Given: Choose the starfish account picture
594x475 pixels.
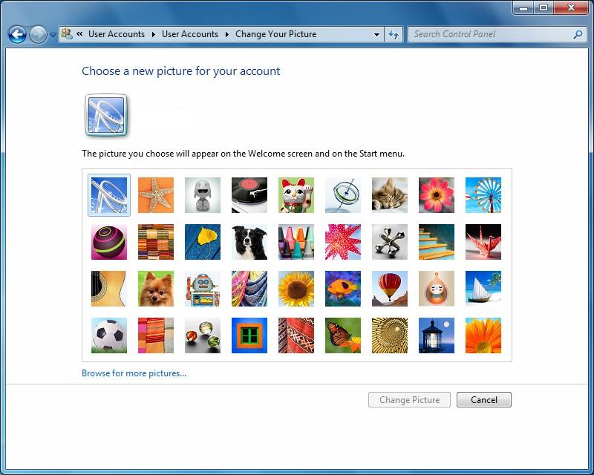Looking at the screenshot, I should (156, 195).
